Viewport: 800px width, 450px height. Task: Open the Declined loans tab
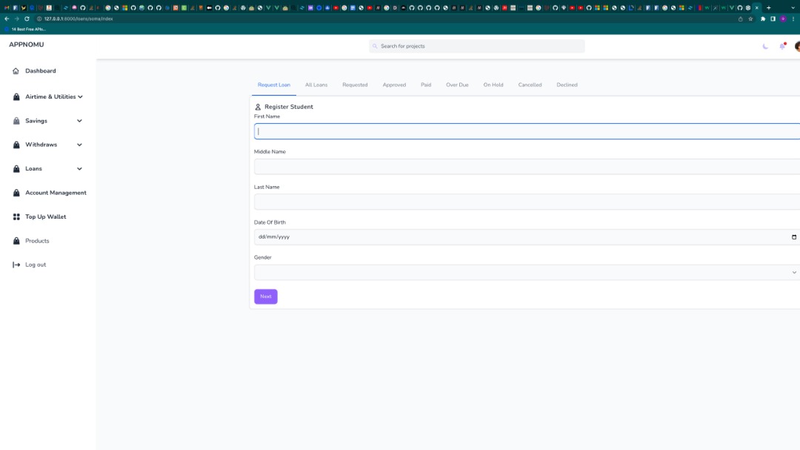[567, 85]
